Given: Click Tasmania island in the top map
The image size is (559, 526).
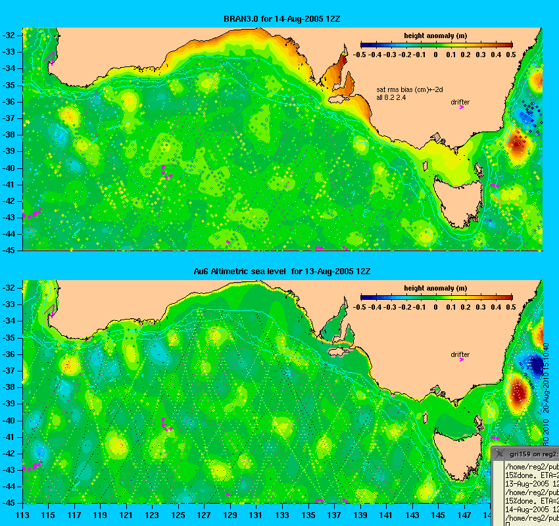Looking at the screenshot, I should [459, 204].
